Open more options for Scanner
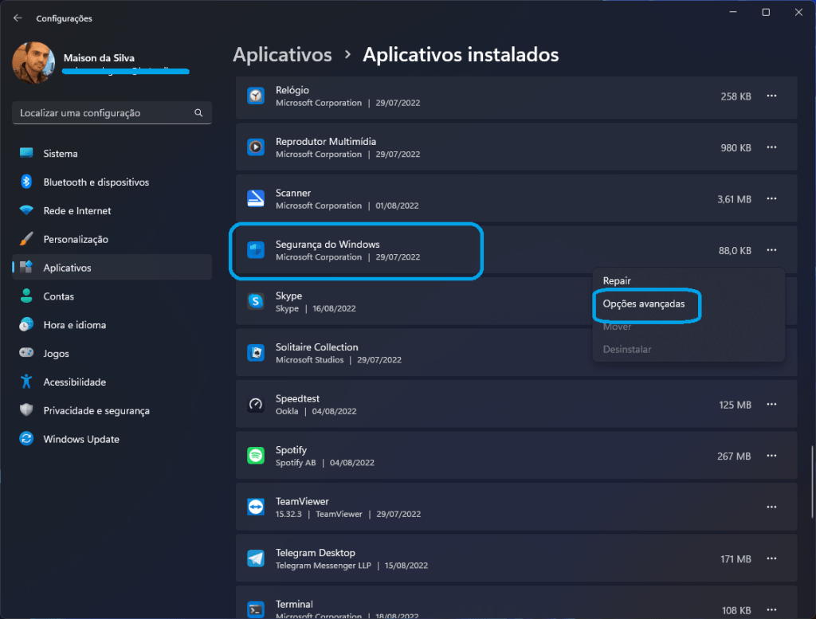 (x=771, y=198)
